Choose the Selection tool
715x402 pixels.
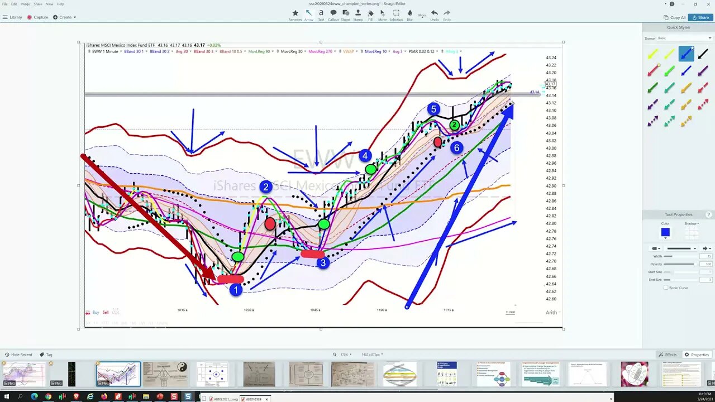click(396, 15)
